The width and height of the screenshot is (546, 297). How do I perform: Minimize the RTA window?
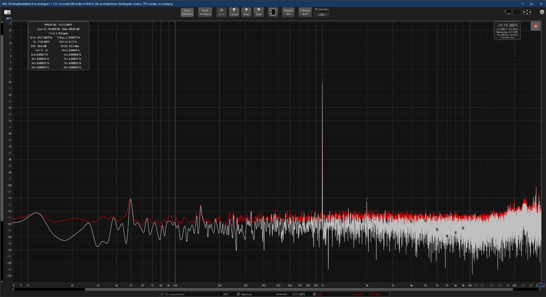[x=522, y=3]
